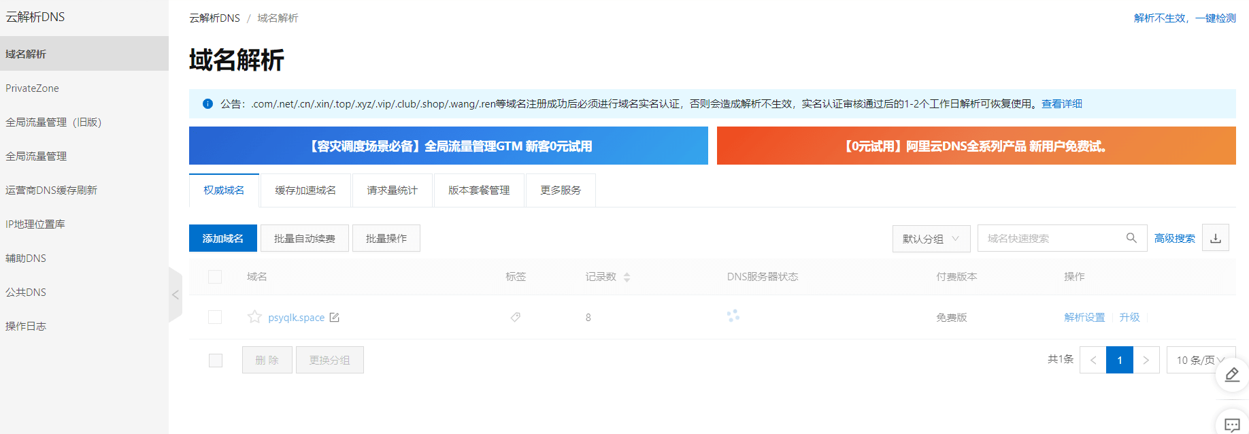This screenshot has width=1249, height=434.
Task: Click the DNS服务器状态 column header
Action: pyautogui.click(x=763, y=277)
